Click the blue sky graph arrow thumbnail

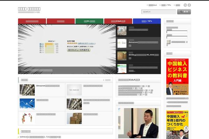[x=27, y=104]
